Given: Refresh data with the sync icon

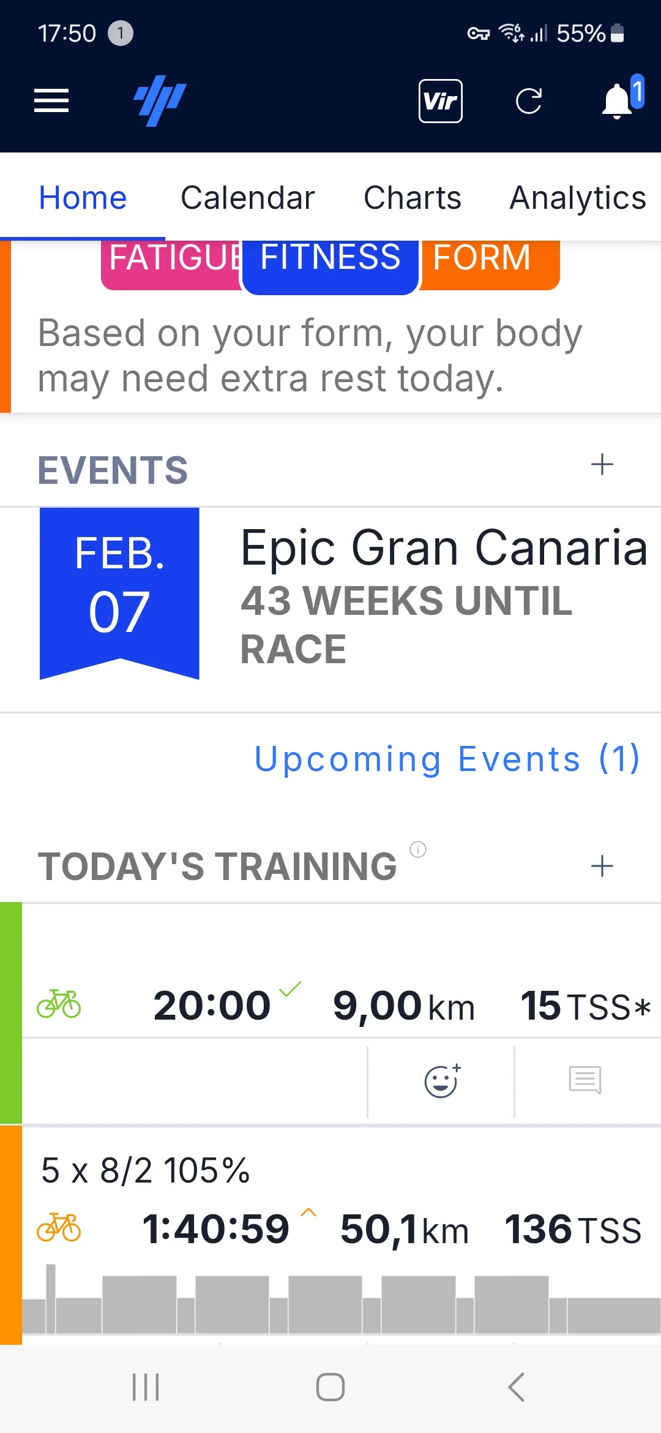Looking at the screenshot, I should point(529,101).
